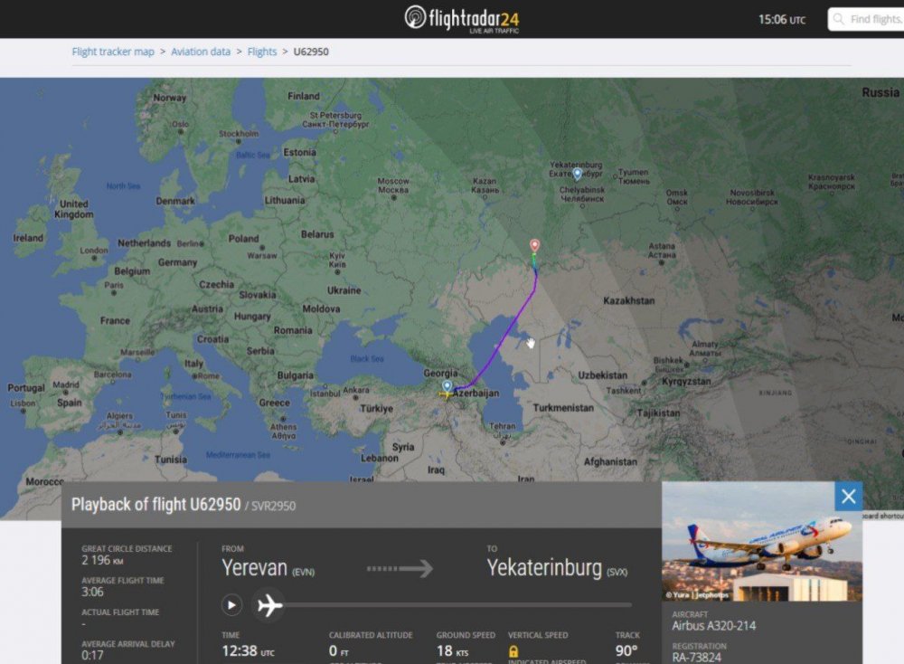Click the search magnifier icon
Screen dimensions: 904x664
[839, 19]
